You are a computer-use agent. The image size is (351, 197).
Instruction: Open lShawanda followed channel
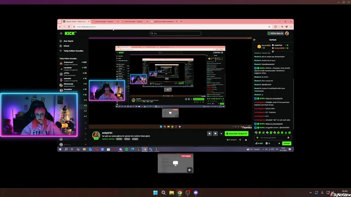tap(72, 85)
